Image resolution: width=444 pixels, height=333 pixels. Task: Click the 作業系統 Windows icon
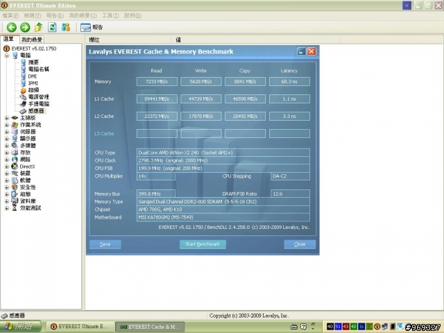tap(15, 125)
